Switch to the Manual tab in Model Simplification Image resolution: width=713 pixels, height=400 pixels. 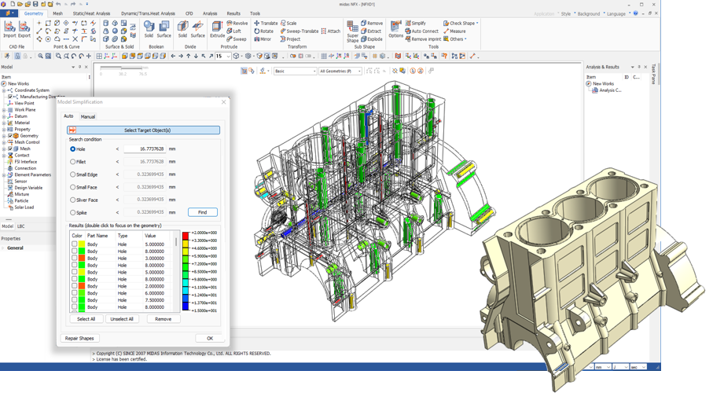tap(88, 117)
